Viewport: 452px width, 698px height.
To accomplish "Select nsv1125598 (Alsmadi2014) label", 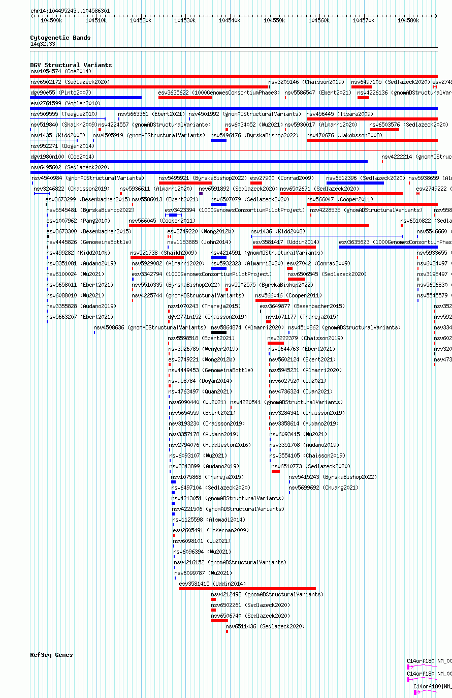I will pos(209,520).
